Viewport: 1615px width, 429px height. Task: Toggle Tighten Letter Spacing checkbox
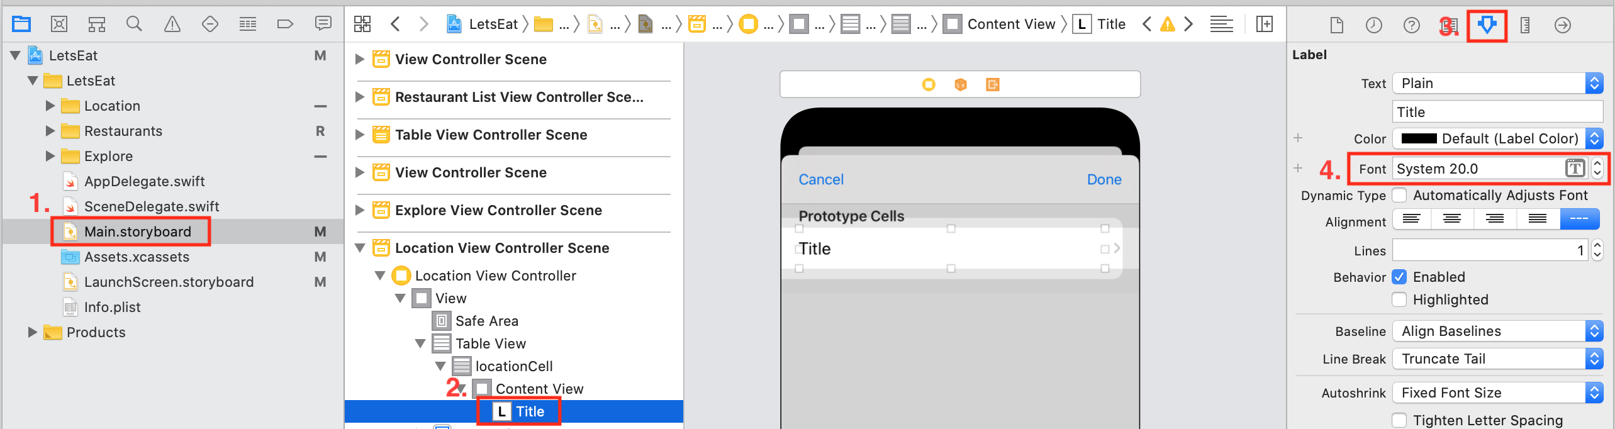tap(1399, 421)
